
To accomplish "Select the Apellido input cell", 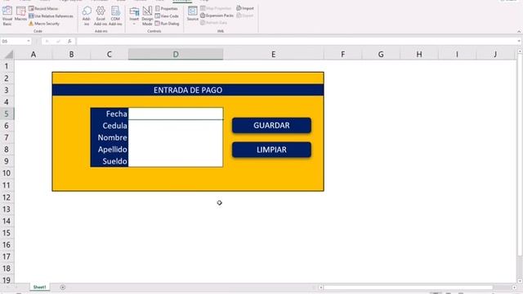I will pyautogui.click(x=176, y=149).
